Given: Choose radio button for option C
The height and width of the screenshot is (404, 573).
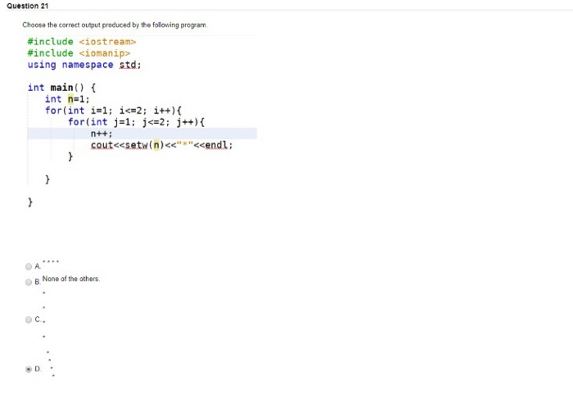Looking at the screenshot, I should pos(29,320).
